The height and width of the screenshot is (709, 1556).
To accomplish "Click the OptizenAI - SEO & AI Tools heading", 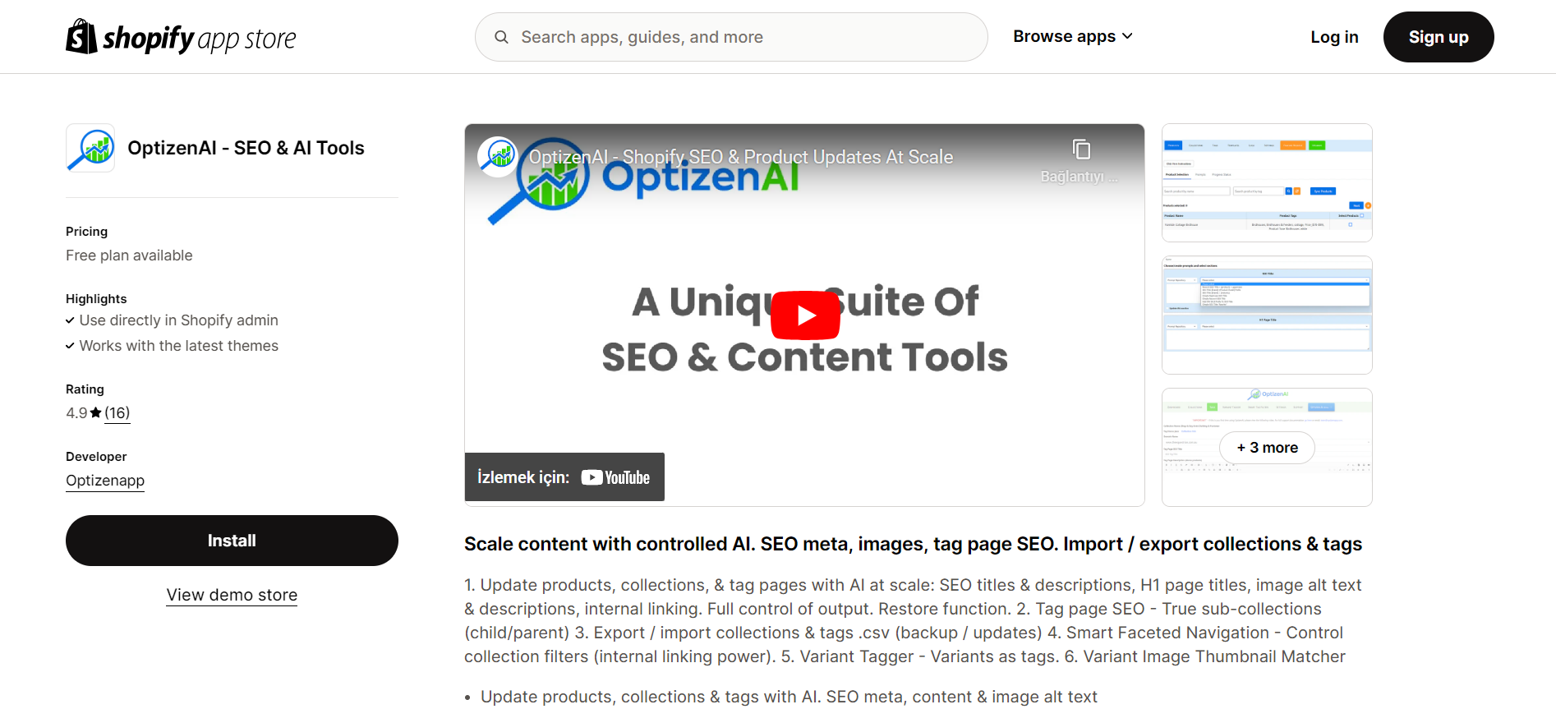I will (246, 148).
